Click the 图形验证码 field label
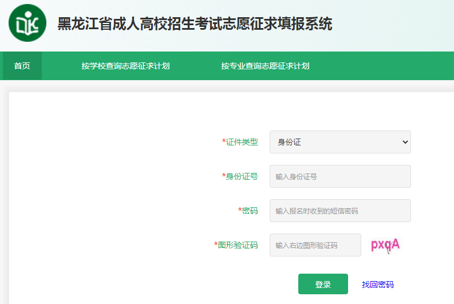The image size is (454, 304). tap(238, 245)
